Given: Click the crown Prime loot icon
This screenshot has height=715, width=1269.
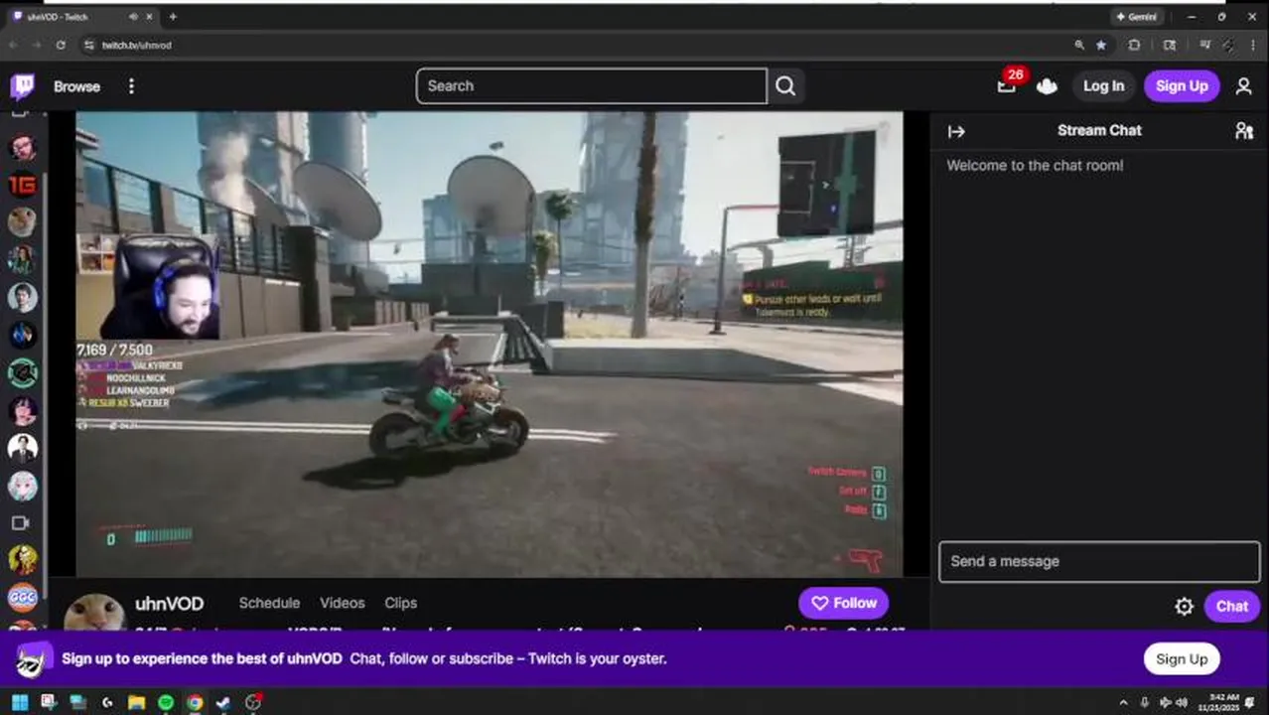Looking at the screenshot, I should coord(1047,86).
